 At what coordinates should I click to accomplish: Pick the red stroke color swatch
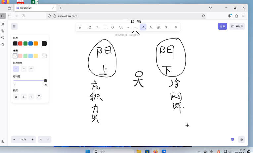point(20,43)
